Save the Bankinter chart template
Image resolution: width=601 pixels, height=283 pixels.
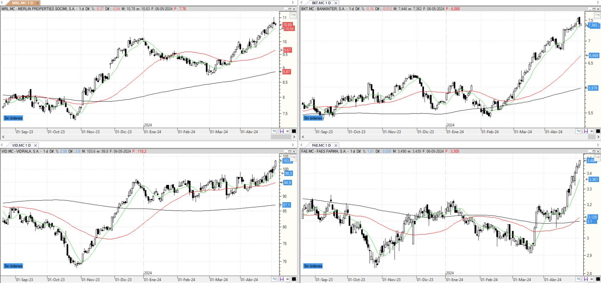tap(585, 131)
